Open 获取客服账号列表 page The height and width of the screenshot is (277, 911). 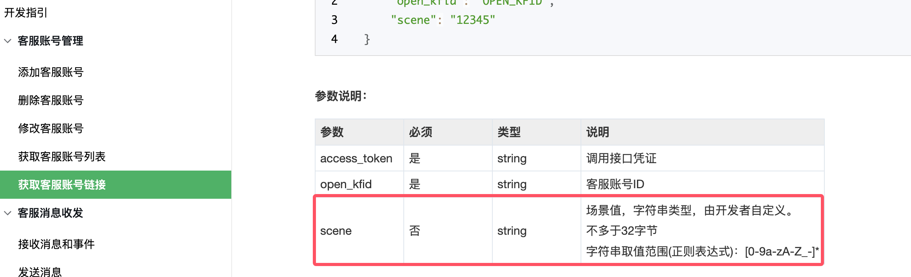point(62,156)
